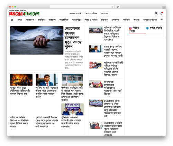The width and height of the screenshot is (173, 146).
Task: Click banner rally thumbnail beside জেলা প্রশাসন story
Action: pos(96,103)
